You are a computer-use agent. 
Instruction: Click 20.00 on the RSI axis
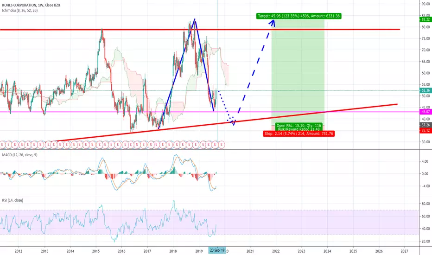click(426, 241)
